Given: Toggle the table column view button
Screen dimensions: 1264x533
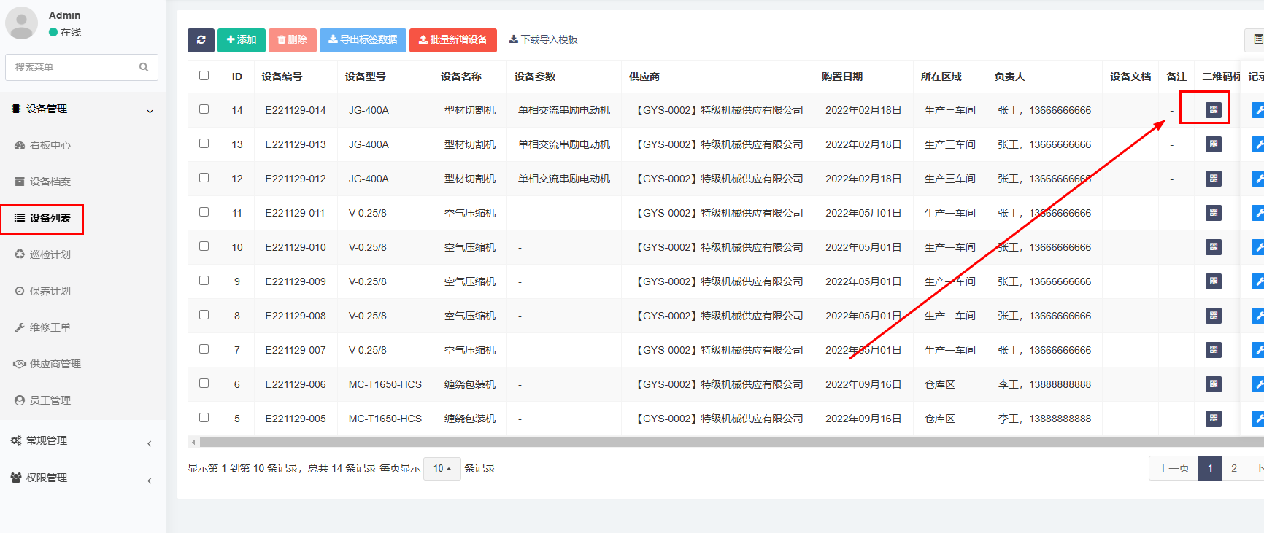Looking at the screenshot, I should tap(1255, 39).
